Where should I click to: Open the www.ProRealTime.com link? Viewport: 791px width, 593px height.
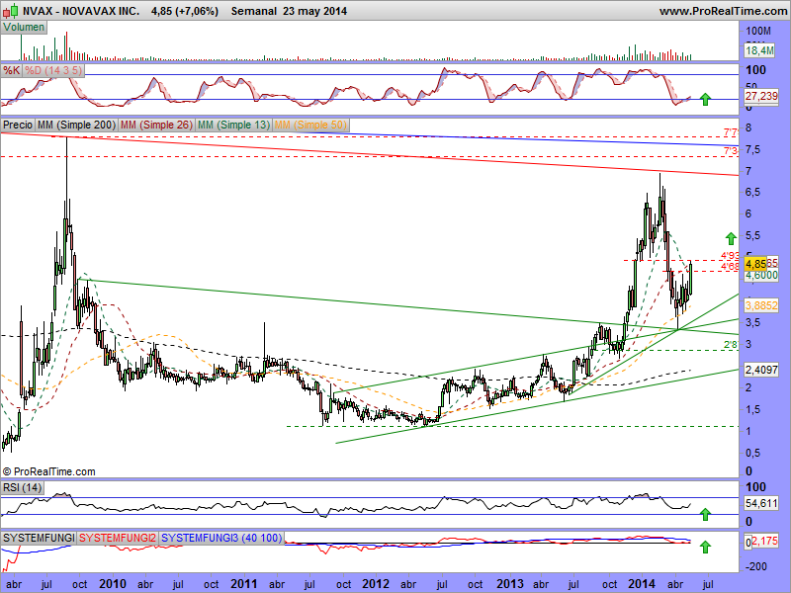point(724,11)
